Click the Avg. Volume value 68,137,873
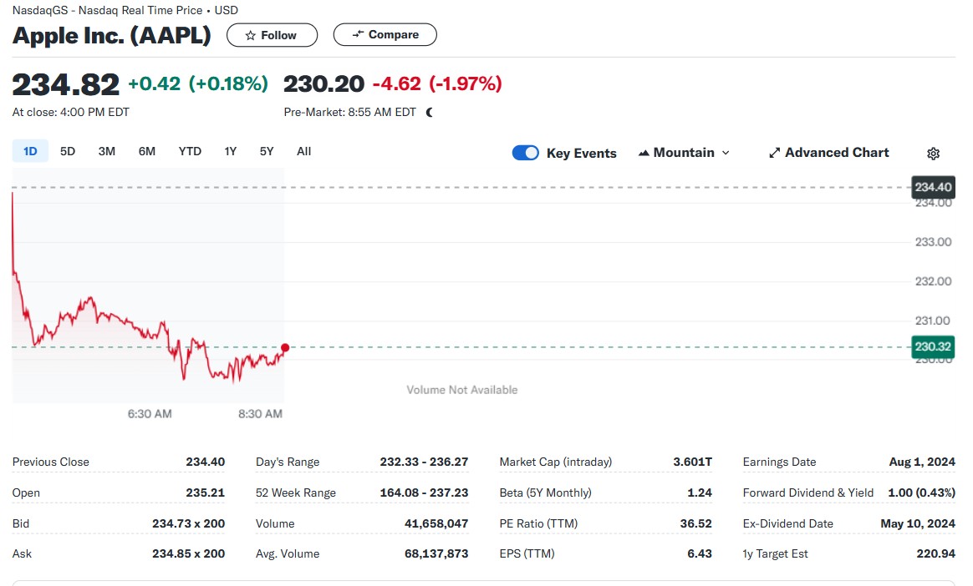The image size is (973, 586). click(x=436, y=553)
